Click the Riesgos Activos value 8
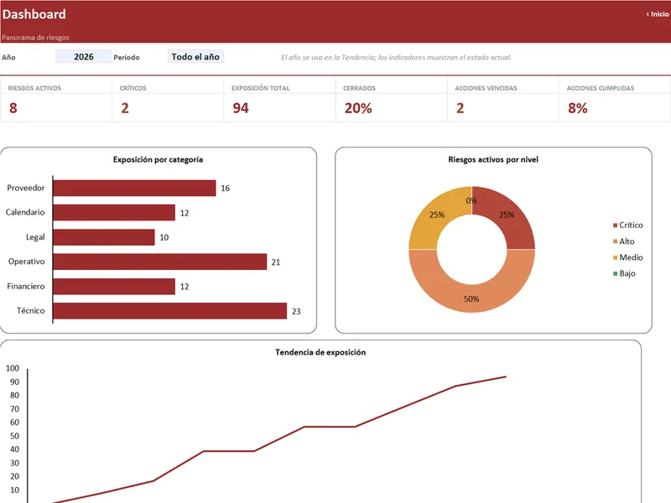The image size is (671, 503). pyautogui.click(x=13, y=108)
